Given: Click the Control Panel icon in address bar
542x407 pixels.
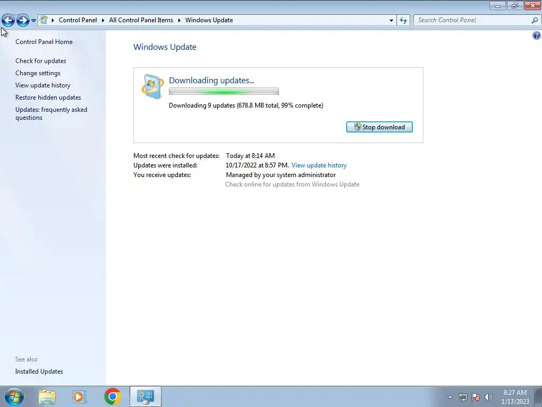Looking at the screenshot, I should click(43, 20).
